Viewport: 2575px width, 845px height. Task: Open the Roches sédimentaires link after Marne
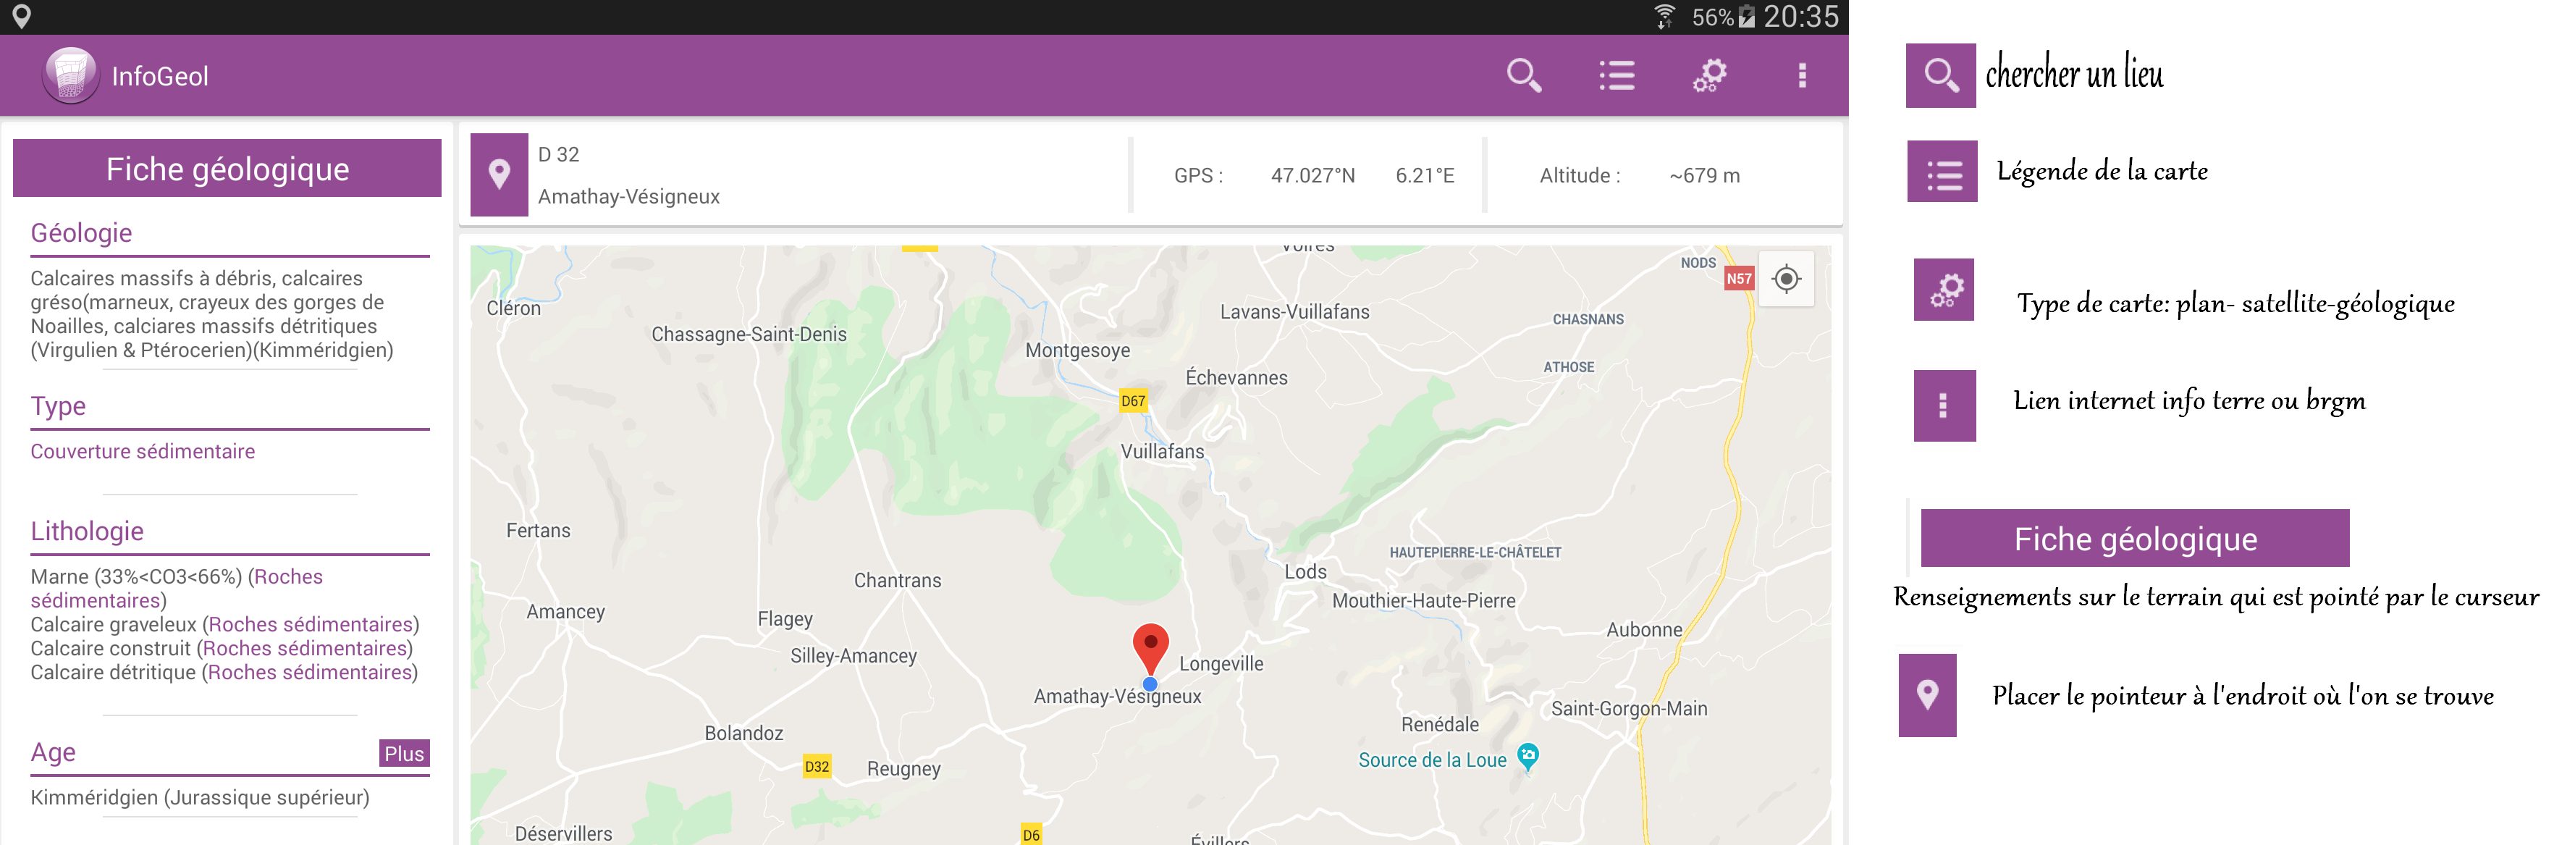tap(177, 588)
